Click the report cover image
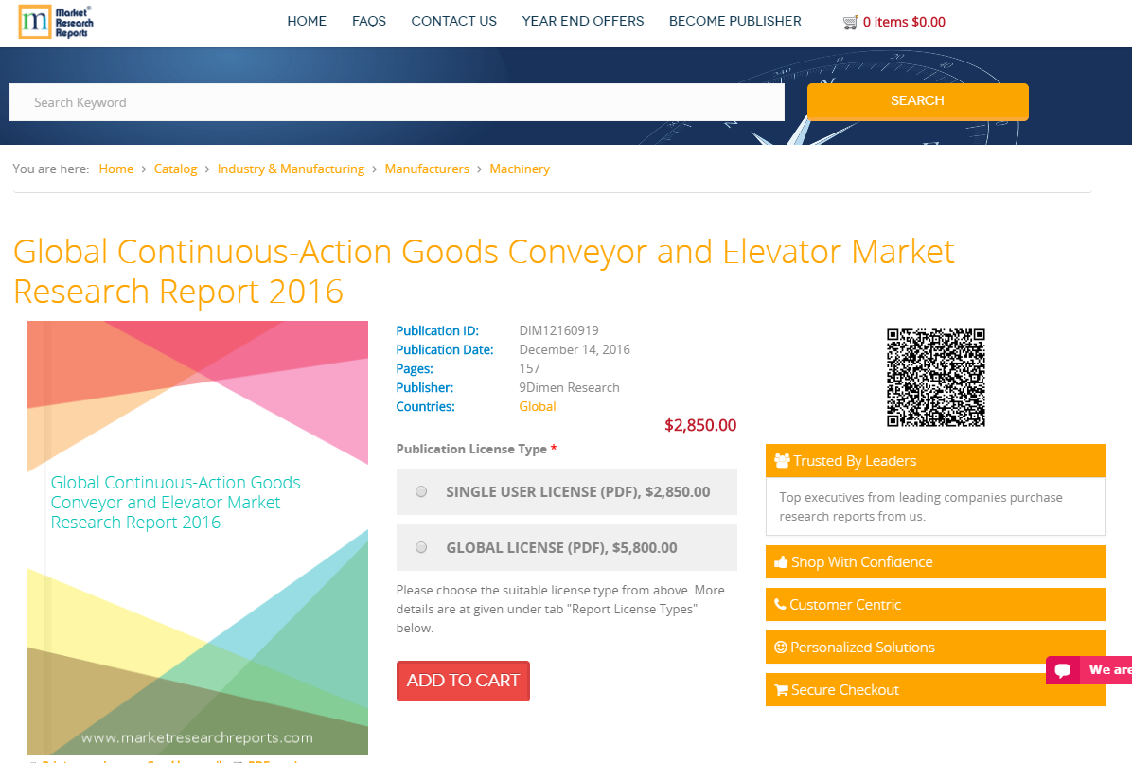The image size is (1132, 763). click(198, 538)
